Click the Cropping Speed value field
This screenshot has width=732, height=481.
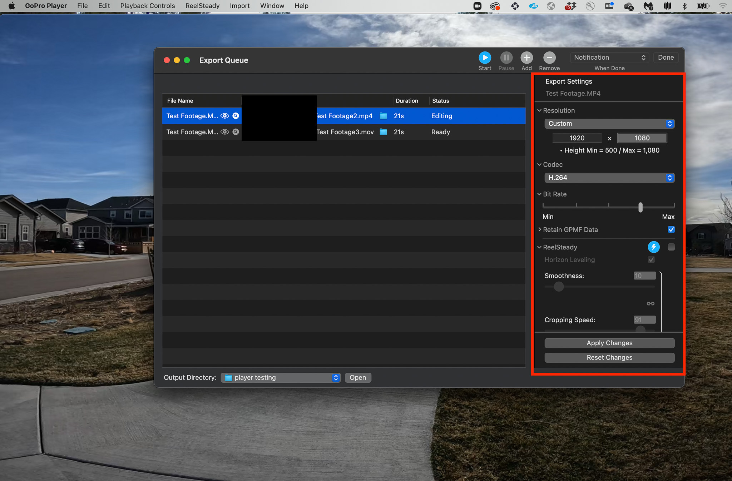pos(644,320)
